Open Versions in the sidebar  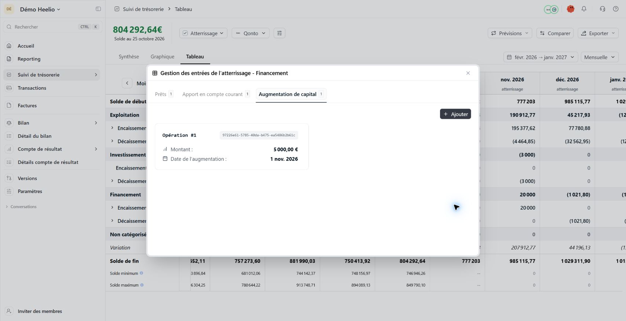(x=52, y=178)
